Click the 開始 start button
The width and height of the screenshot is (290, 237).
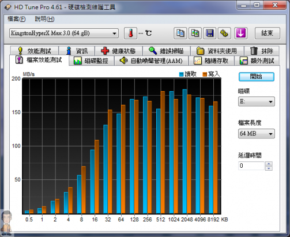pos(257,77)
